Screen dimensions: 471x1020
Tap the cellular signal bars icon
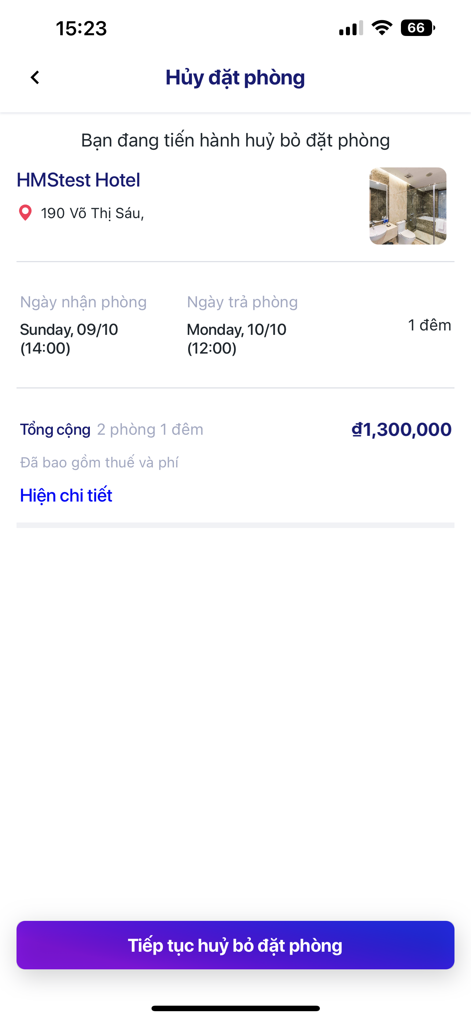351,28
